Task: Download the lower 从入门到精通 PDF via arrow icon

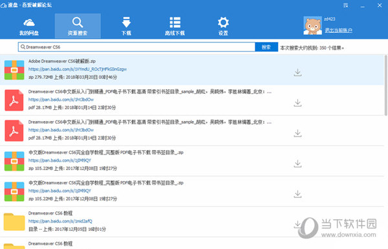Action: (x=297, y=133)
